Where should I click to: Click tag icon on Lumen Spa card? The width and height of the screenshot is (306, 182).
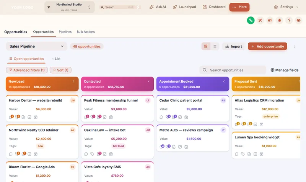click(x=243, y=154)
